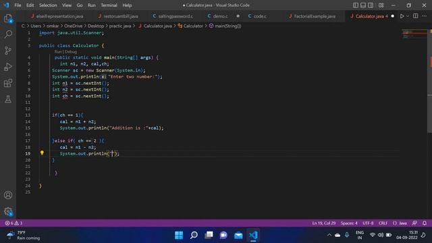
Task: Open the Edit menu
Action: coord(30,5)
